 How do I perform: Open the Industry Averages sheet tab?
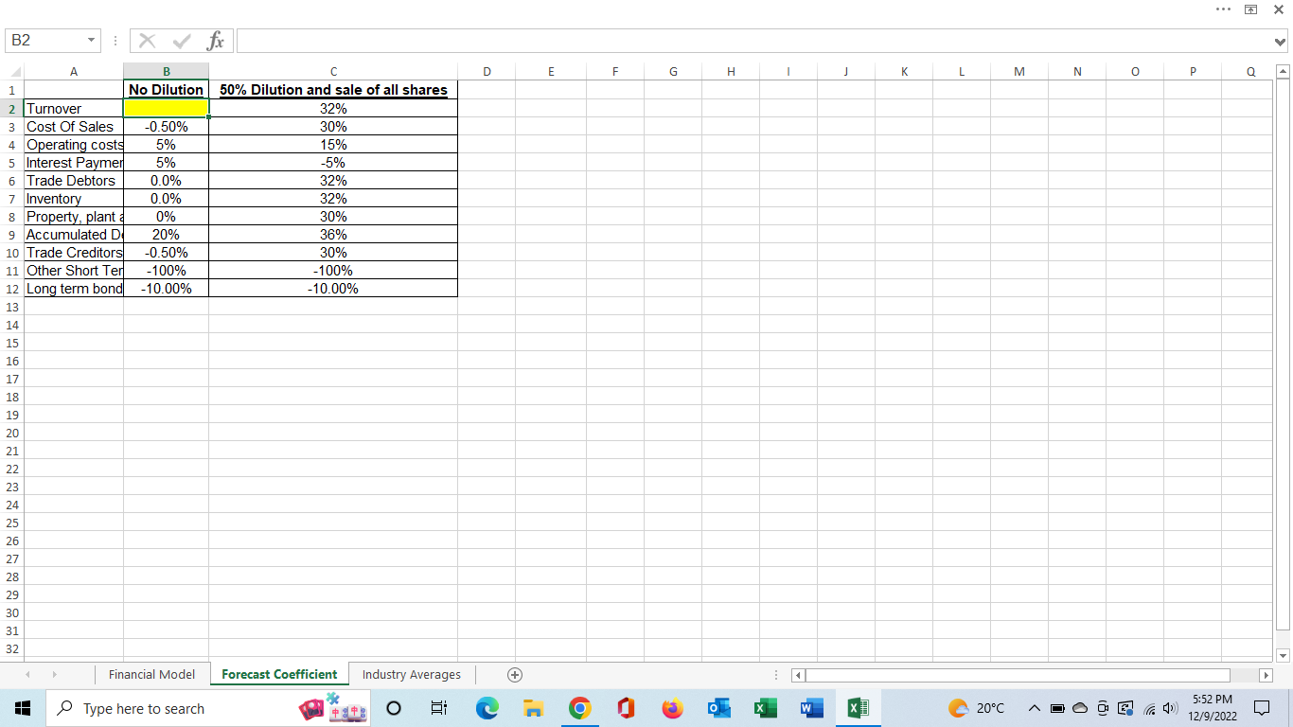(x=412, y=674)
